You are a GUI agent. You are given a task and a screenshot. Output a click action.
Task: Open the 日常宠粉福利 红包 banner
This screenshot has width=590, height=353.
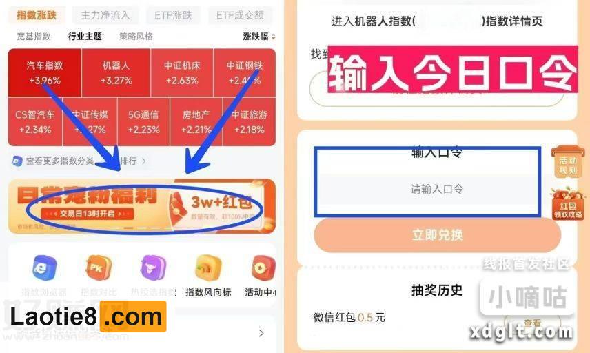pyautogui.click(x=142, y=206)
